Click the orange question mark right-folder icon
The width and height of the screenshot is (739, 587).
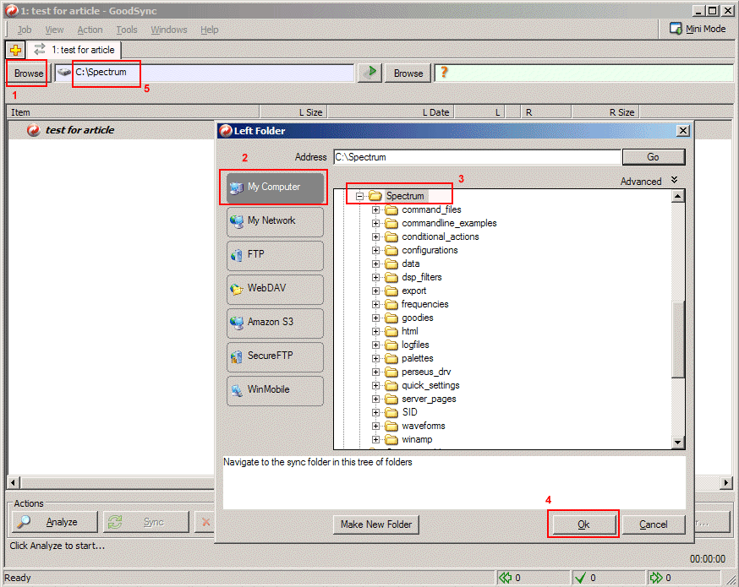point(444,72)
